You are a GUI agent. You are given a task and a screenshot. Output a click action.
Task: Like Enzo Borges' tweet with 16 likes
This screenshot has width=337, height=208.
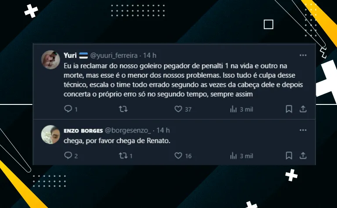[178, 156]
